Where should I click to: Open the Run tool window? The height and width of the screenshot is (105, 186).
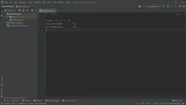[7, 101]
